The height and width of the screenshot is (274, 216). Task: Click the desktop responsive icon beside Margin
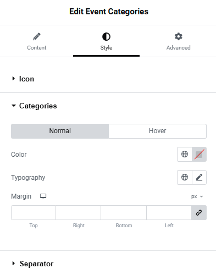point(43,196)
